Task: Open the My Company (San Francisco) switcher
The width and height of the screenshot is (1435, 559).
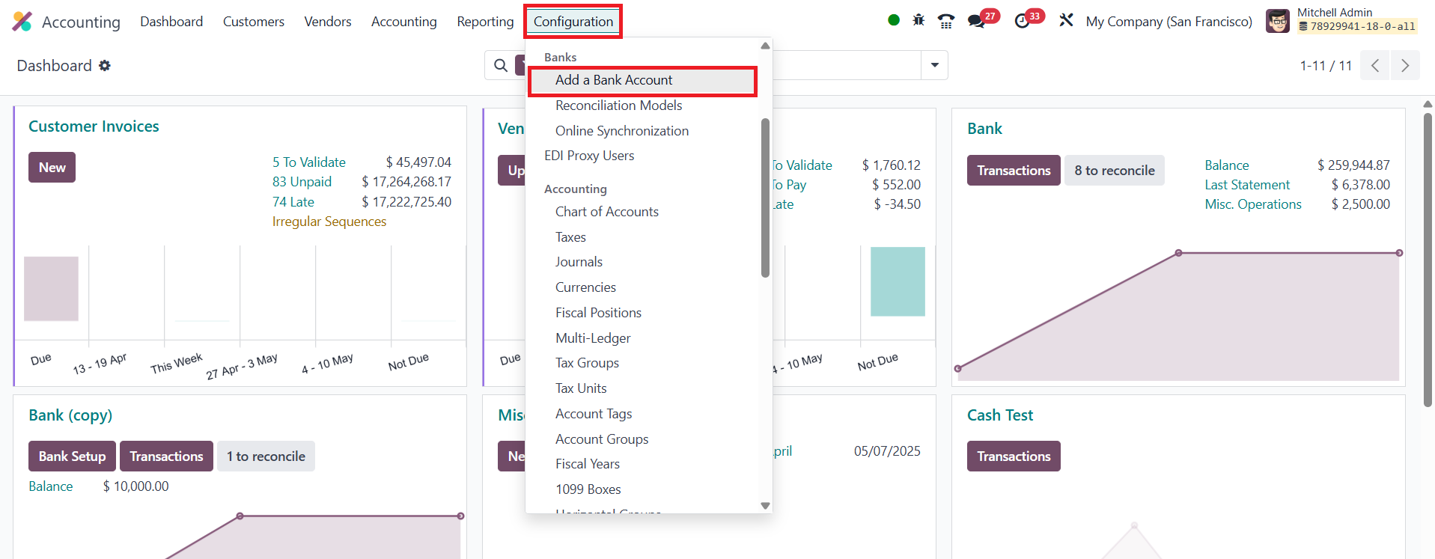Action: pyautogui.click(x=1169, y=22)
